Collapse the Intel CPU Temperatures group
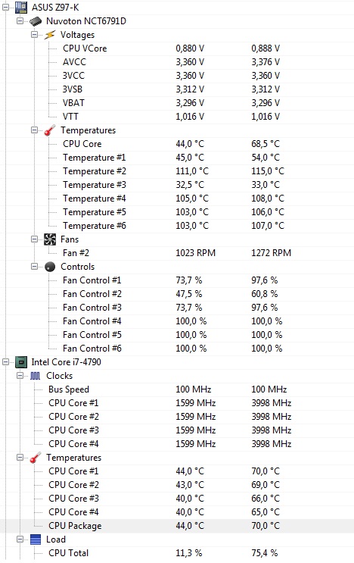 (x=20, y=458)
